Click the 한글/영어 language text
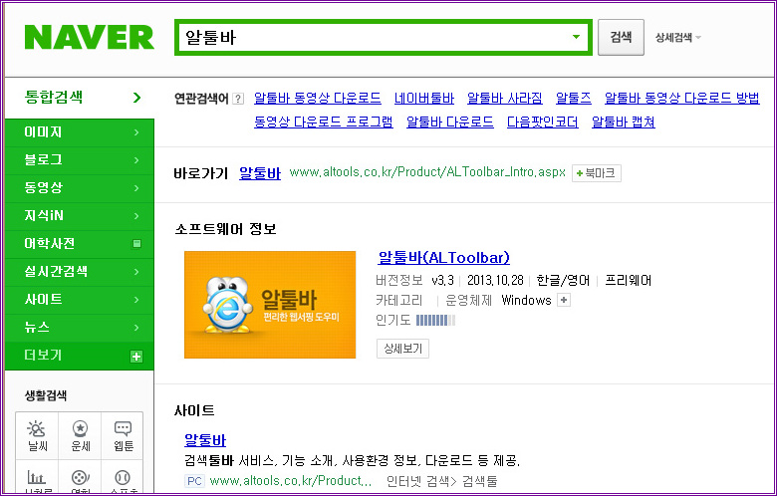This screenshot has width=777, height=496. 564,281
